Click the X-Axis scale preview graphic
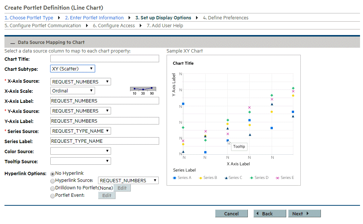Screen dimensions: 363x224 (143, 89)
